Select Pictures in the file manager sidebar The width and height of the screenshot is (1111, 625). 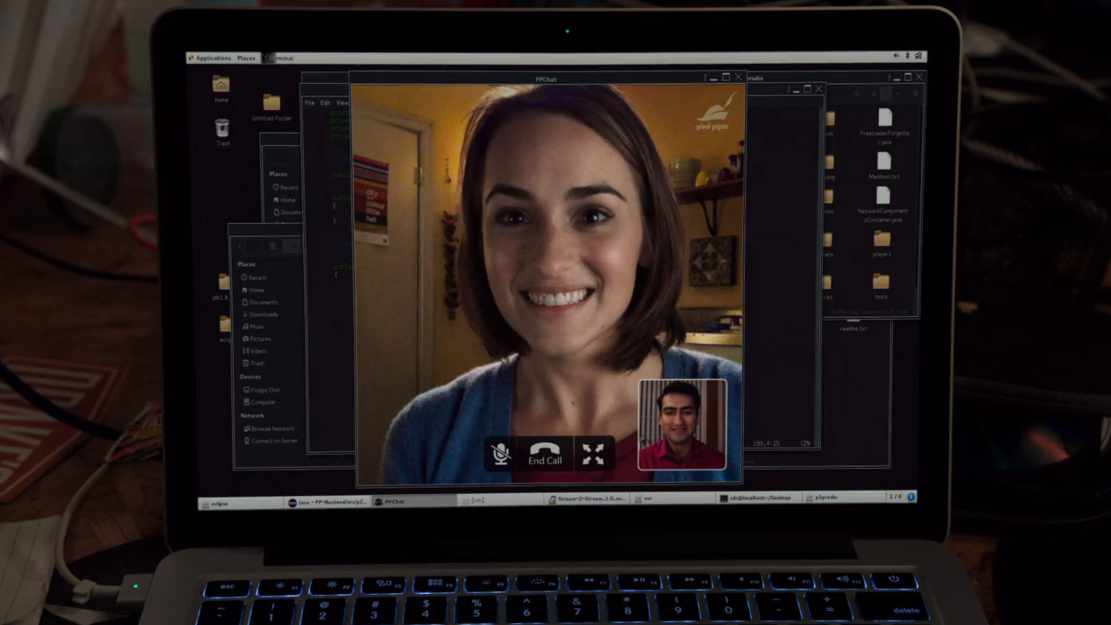257,339
